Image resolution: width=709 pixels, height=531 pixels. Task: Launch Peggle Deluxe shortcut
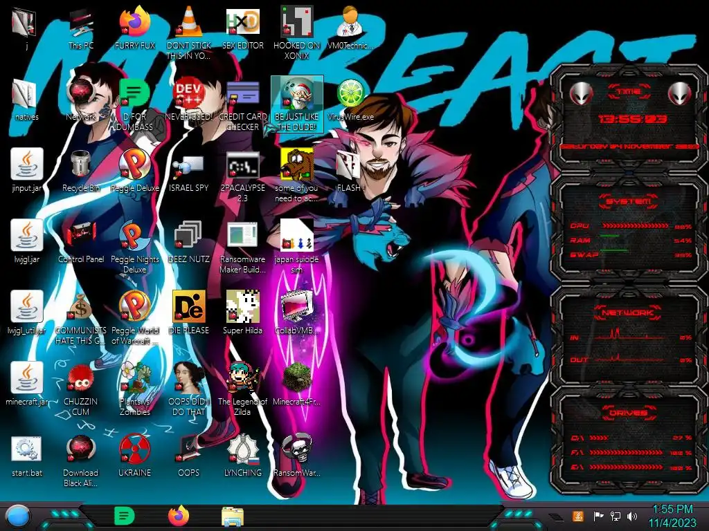[135, 165]
